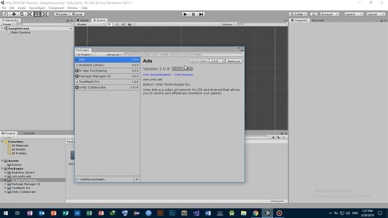This screenshot has height=218, width=388.
Task: Adjust the Project icon size slider
Action: 278,201
